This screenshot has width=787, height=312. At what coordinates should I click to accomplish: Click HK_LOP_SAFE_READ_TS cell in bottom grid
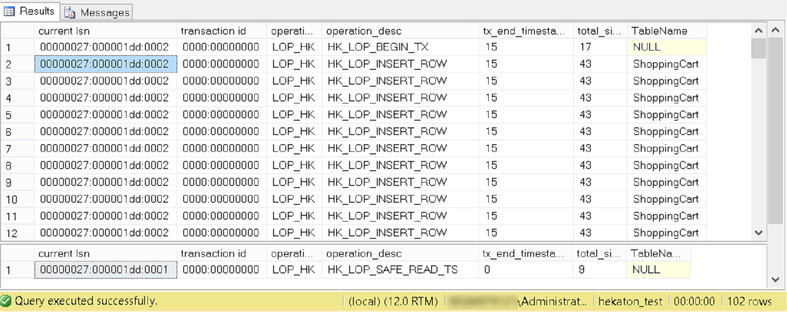click(400, 270)
